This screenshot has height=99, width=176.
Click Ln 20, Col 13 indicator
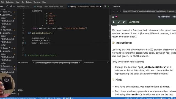point(130,98)
